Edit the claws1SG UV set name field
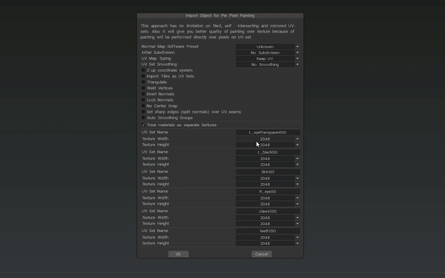Viewport: 445px width, 278px height. [268, 211]
